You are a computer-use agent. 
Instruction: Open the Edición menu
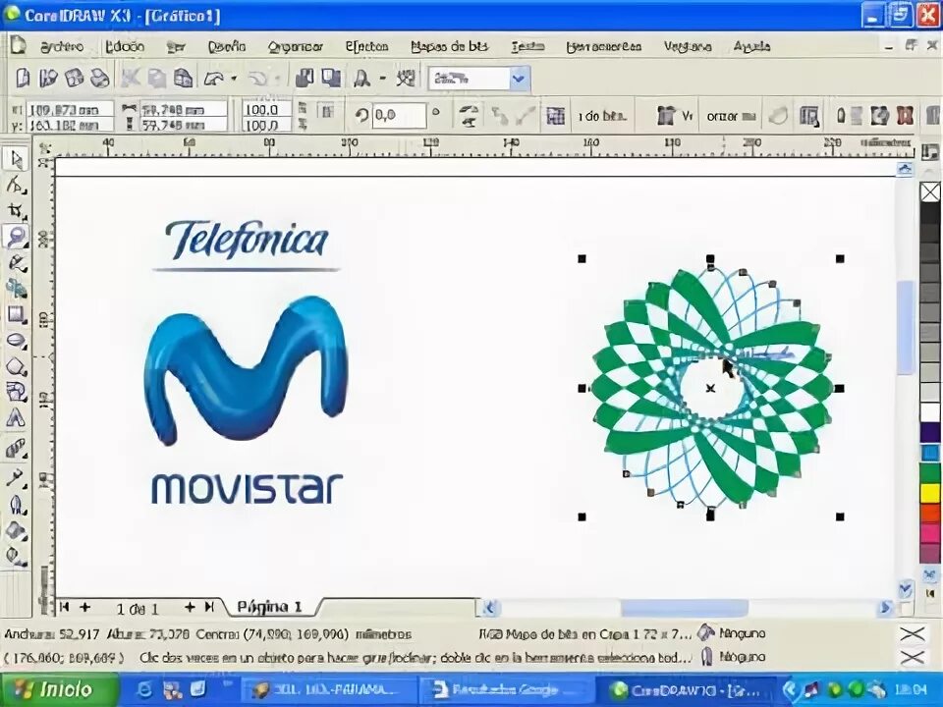pos(125,46)
